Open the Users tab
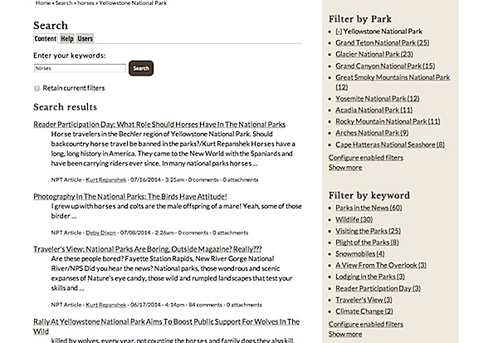Viewport: 498px width, 343px height. coord(85,38)
